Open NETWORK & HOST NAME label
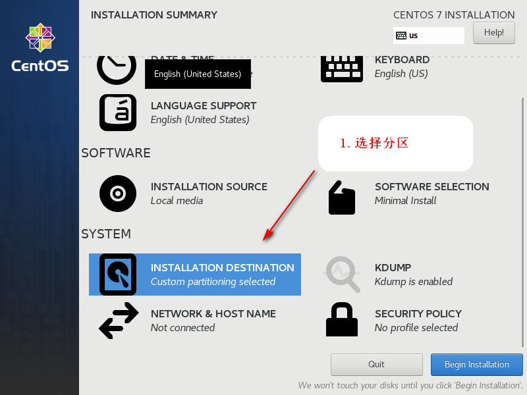The height and width of the screenshot is (395, 527). point(213,314)
